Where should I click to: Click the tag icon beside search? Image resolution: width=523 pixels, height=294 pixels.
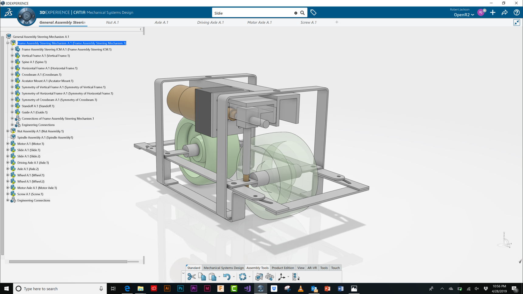(x=313, y=13)
